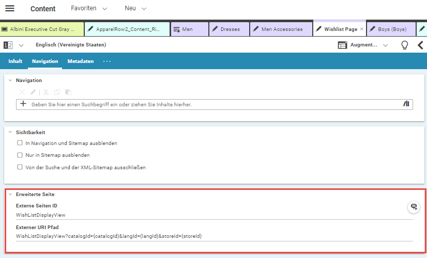Open the Favoriten dropdown
The image size is (427, 258).
pyautogui.click(x=89, y=9)
